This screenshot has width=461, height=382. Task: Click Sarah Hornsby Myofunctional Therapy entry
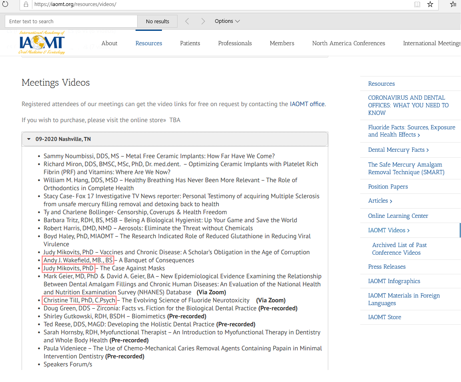182,336
